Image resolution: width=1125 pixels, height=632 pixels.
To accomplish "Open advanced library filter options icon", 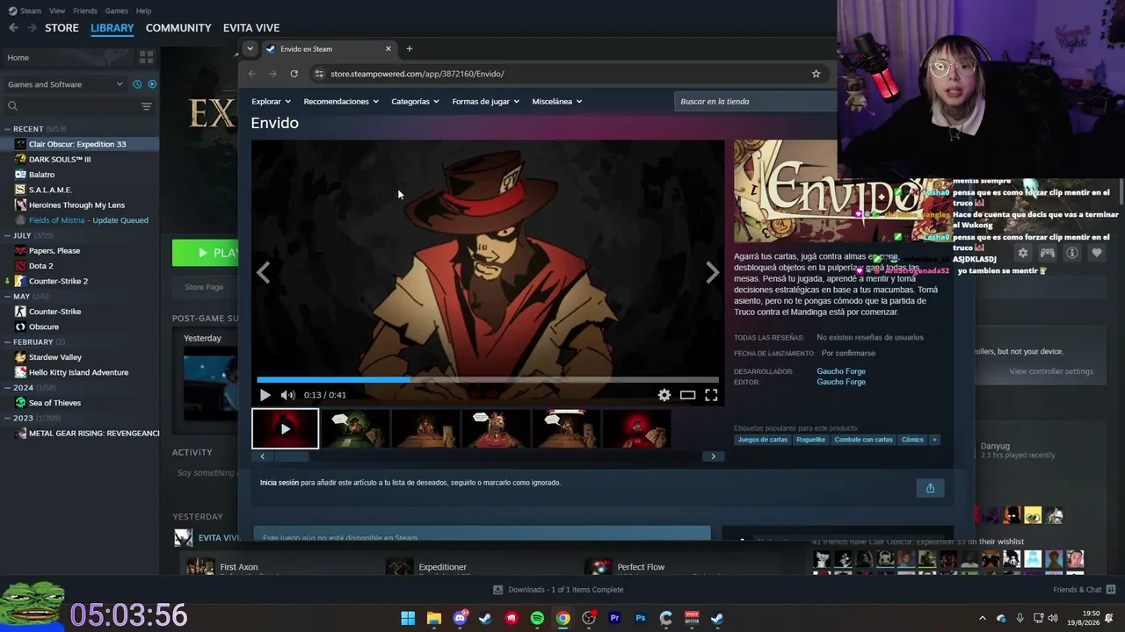I will point(146,106).
